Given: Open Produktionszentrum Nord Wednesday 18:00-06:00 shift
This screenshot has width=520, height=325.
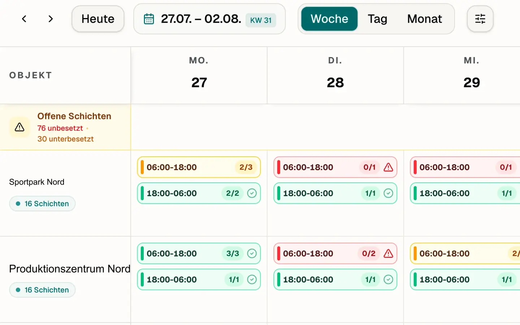Looking at the screenshot, I should (x=465, y=279).
